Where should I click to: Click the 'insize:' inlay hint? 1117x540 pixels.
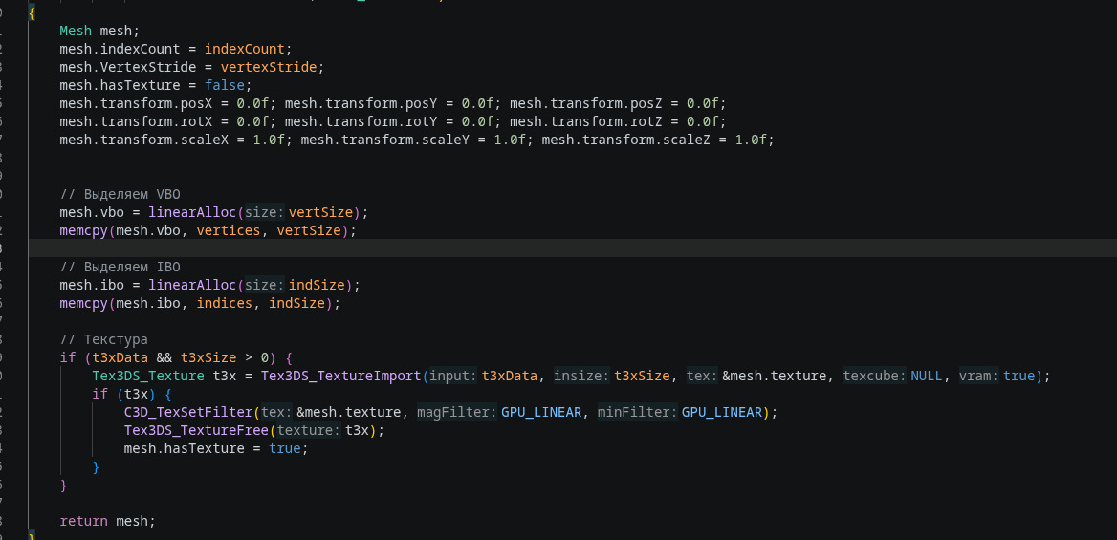582,376
